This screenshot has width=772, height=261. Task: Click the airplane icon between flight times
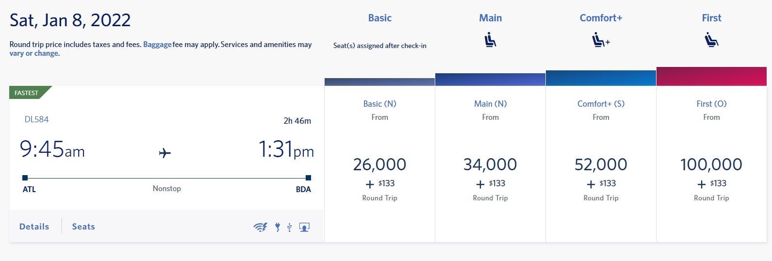(x=165, y=153)
